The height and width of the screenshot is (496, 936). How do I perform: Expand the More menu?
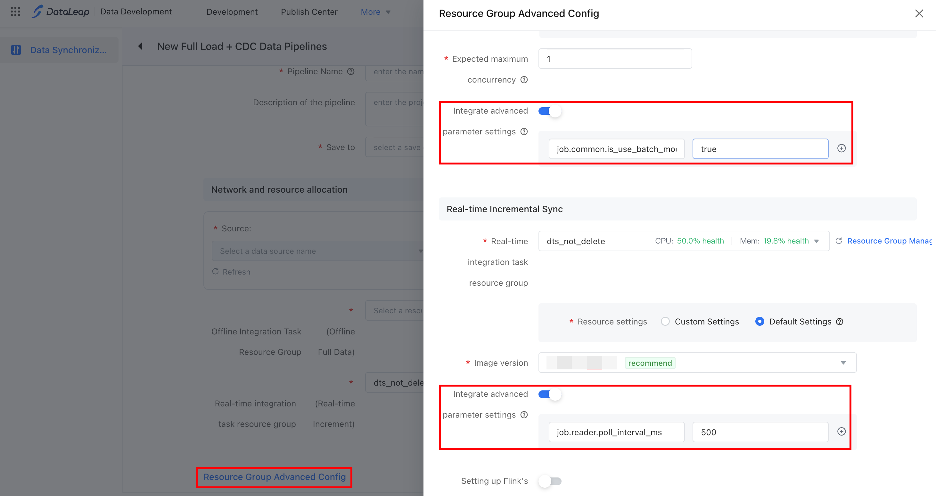375,12
